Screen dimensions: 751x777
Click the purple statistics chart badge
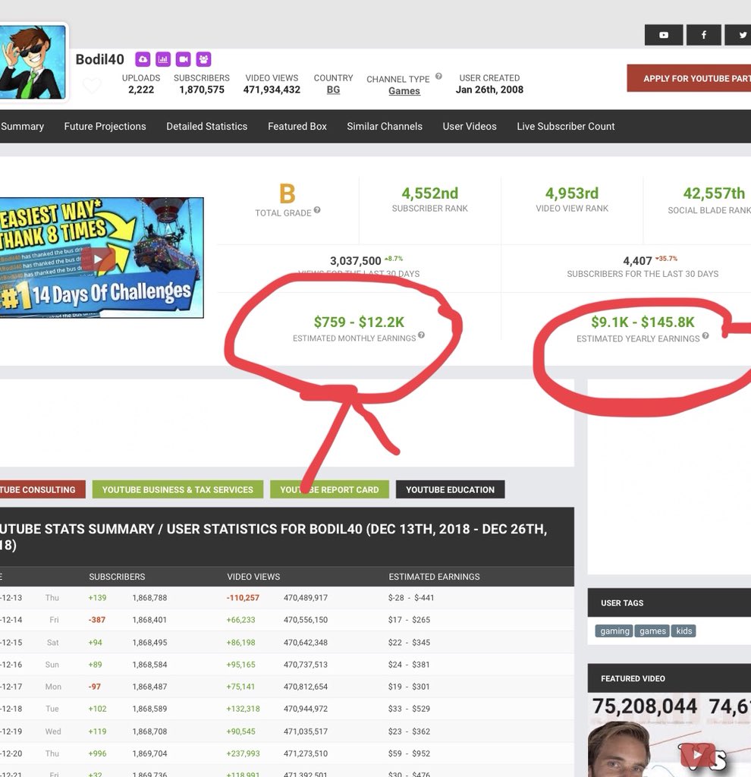tap(163, 59)
